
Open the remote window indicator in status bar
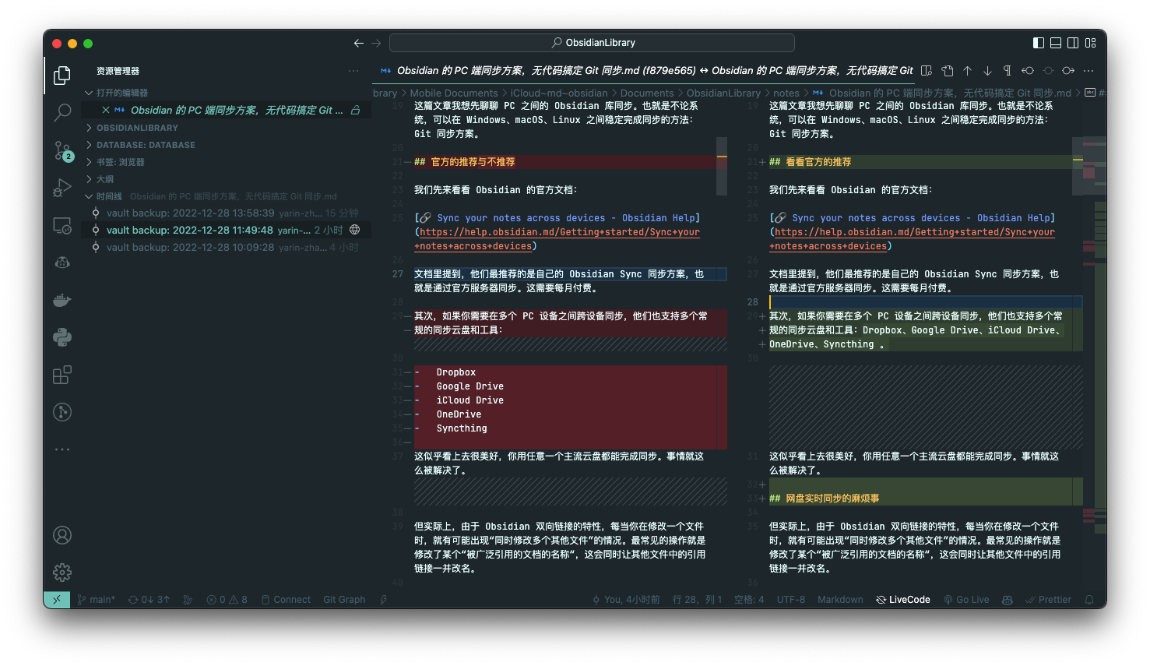(x=56, y=600)
